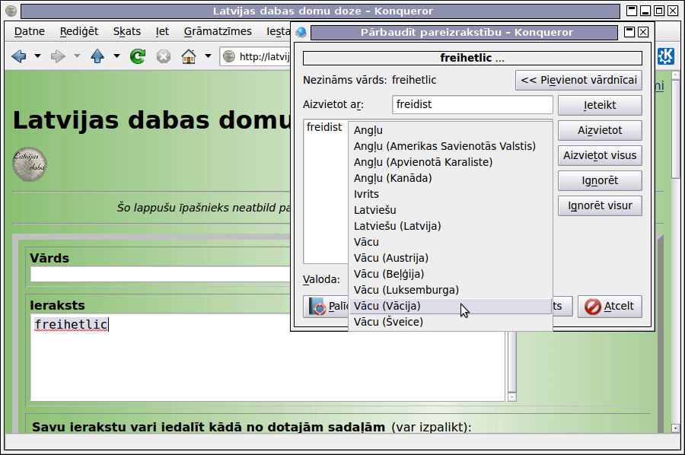Select Vācu (Beļģija) language option
The width and height of the screenshot is (685, 455).
[450, 274]
